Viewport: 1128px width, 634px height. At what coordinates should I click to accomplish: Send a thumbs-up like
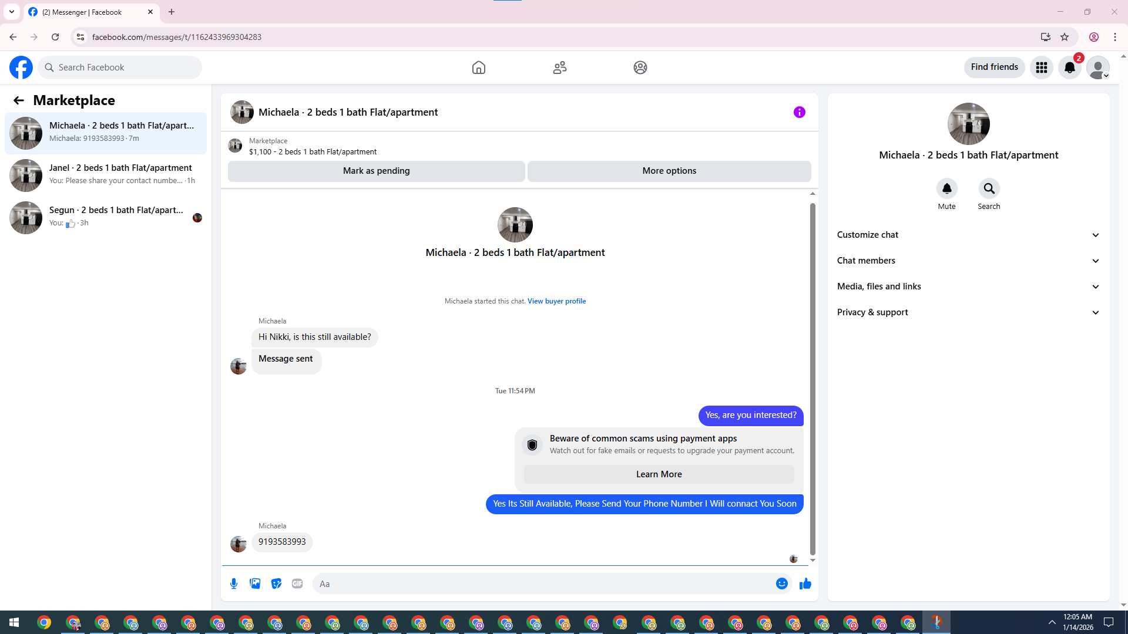(805, 584)
